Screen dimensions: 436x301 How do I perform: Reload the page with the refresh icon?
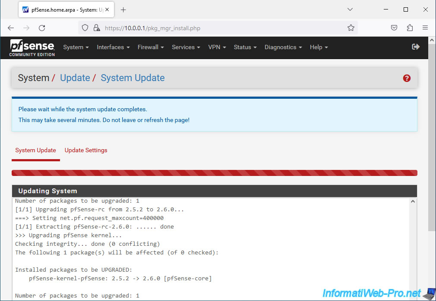42,28
